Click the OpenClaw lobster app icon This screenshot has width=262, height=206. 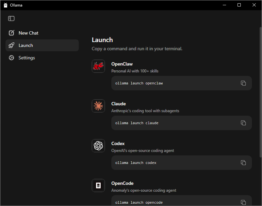[98, 66]
